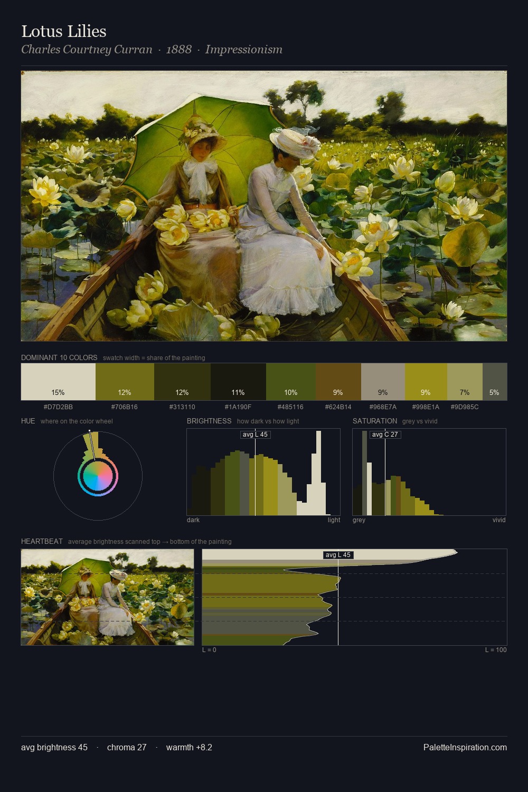
Task: Click hex code #624B14
Action: click(338, 407)
